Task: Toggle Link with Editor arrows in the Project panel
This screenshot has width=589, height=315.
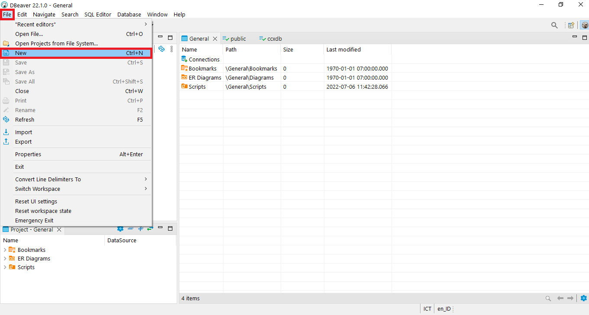Action: pos(150,229)
